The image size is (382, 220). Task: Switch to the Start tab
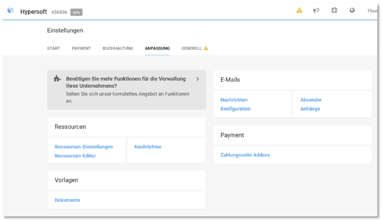[x=54, y=49]
